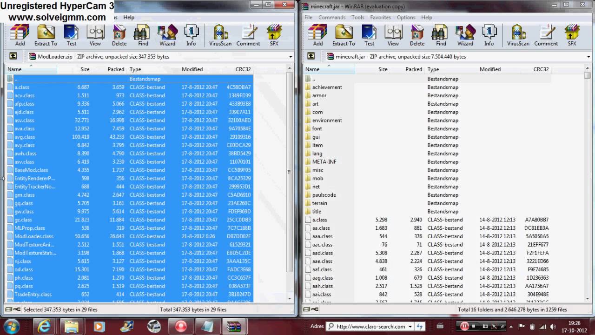Open Wizard in minecraft.jar window

point(465,35)
